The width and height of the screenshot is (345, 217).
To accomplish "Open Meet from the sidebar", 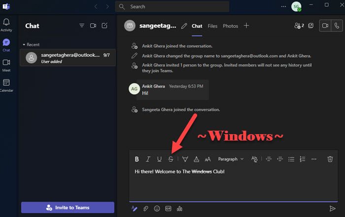I will click(x=6, y=66).
